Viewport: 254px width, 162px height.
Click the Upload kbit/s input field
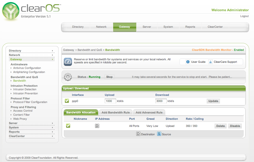point(110,101)
